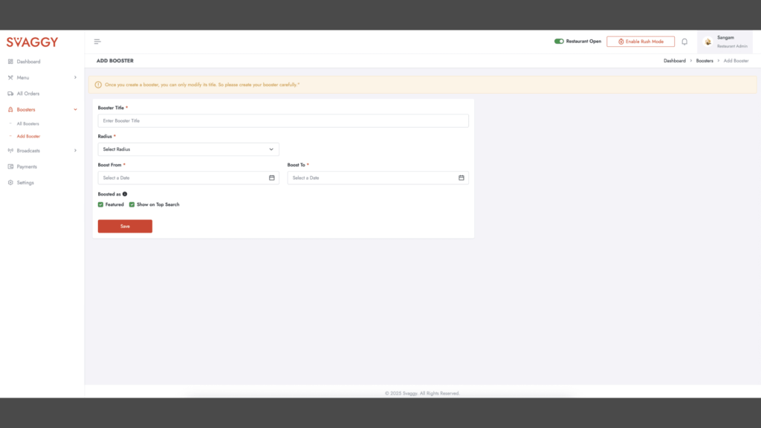Click the Sangam profile avatar
Image resolution: width=761 pixels, height=428 pixels.
707,42
